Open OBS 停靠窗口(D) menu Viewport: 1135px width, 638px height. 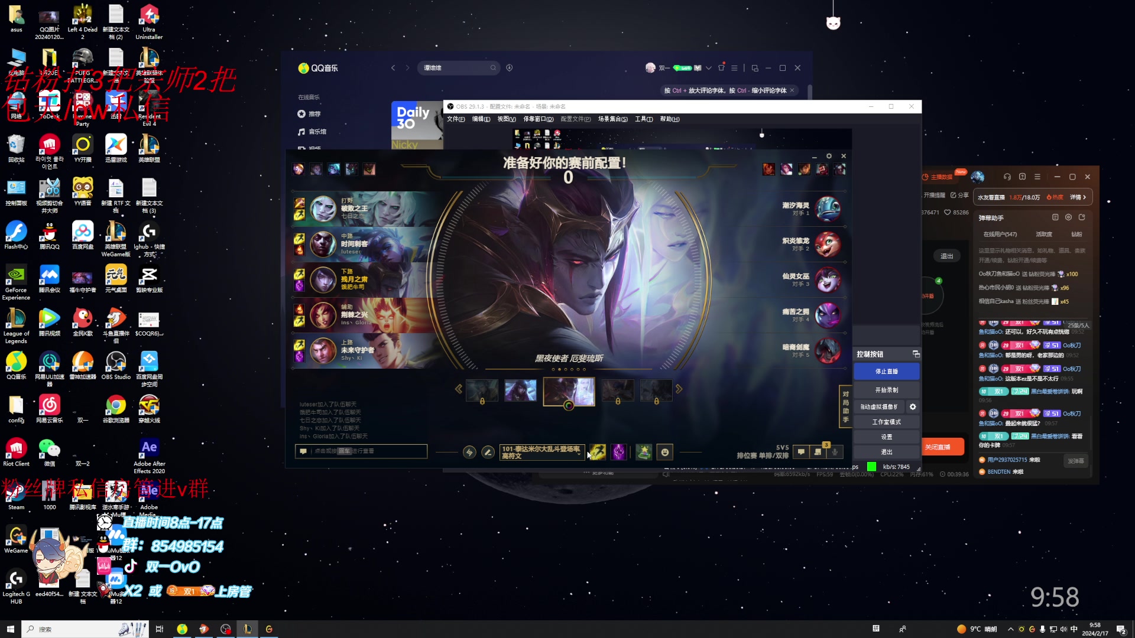point(538,119)
